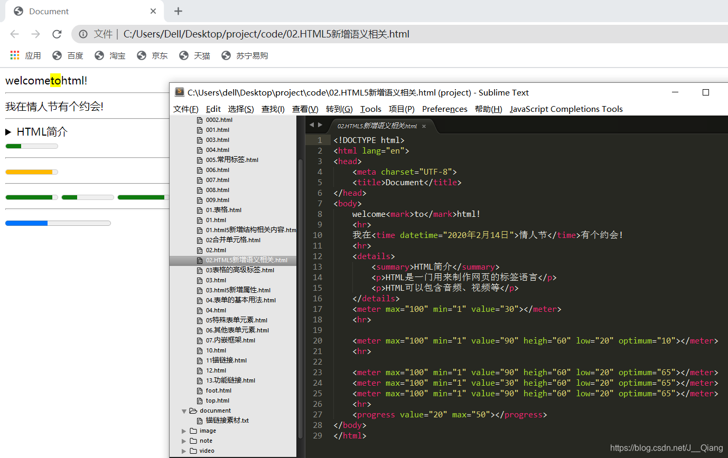Open the 京东 bookmark
Image resolution: width=728 pixels, height=458 pixels.
click(x=152, y=55)
